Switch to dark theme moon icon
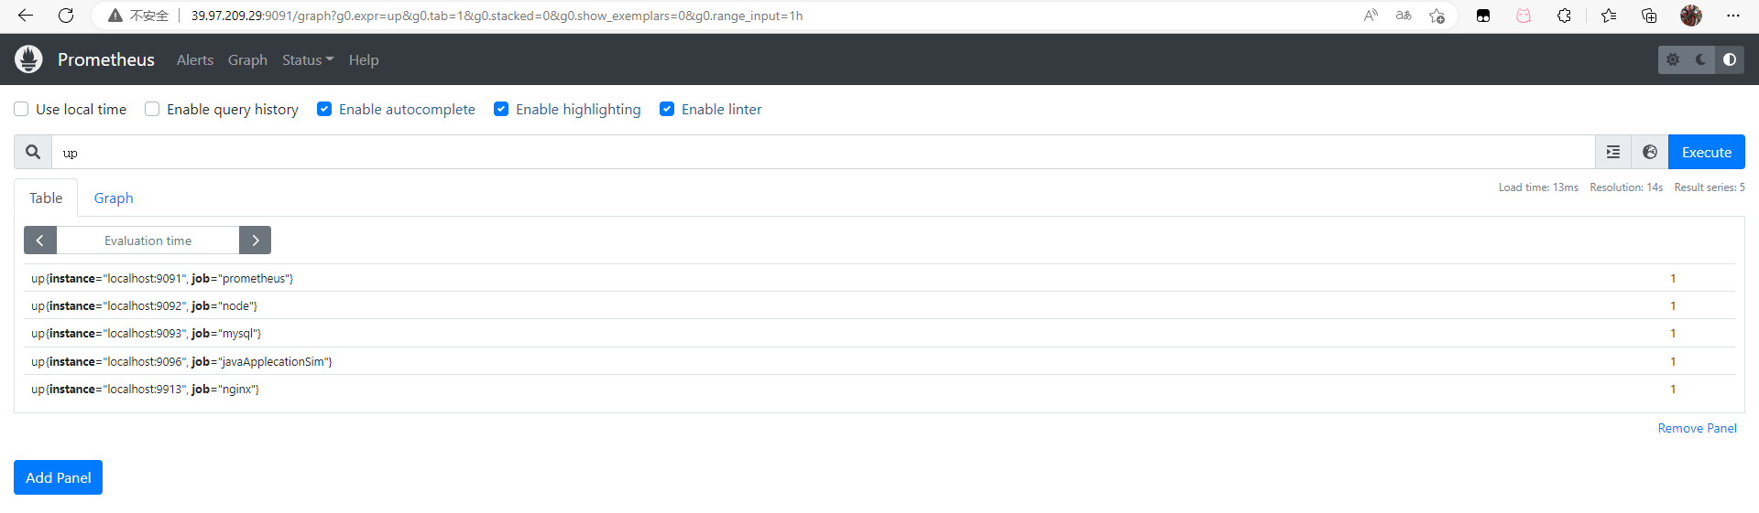 tap(1701, 59)
